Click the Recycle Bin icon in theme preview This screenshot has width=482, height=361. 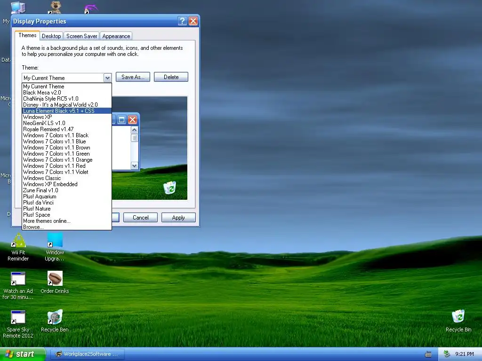[169, 188]
